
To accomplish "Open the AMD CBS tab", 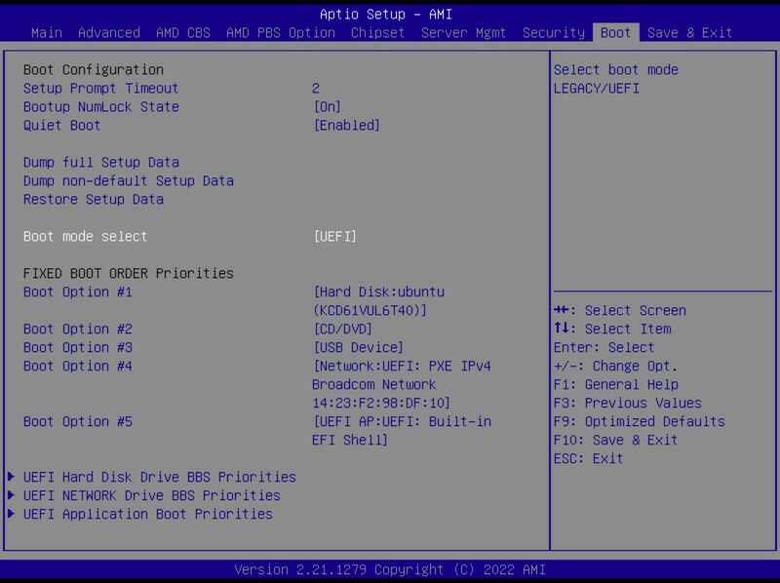I will click(183, 33).
